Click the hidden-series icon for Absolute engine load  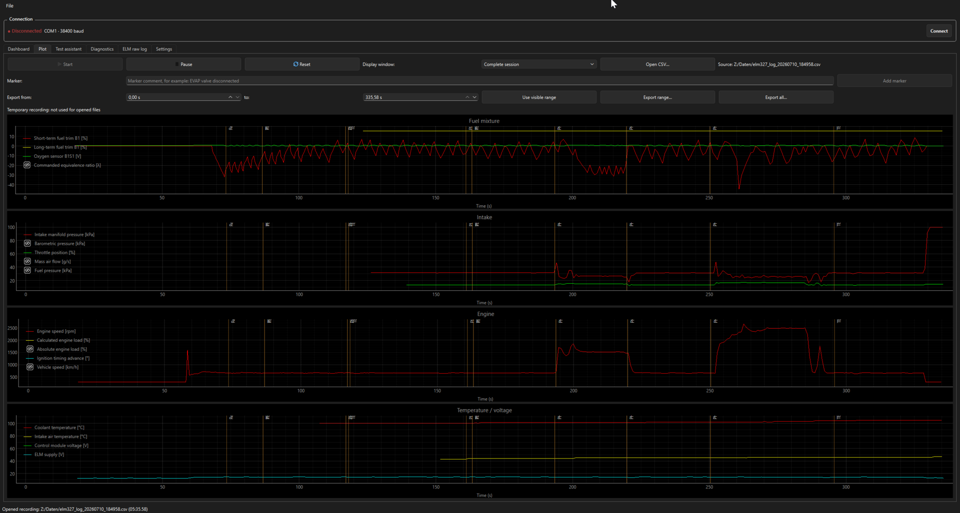[x=30, y=349]
